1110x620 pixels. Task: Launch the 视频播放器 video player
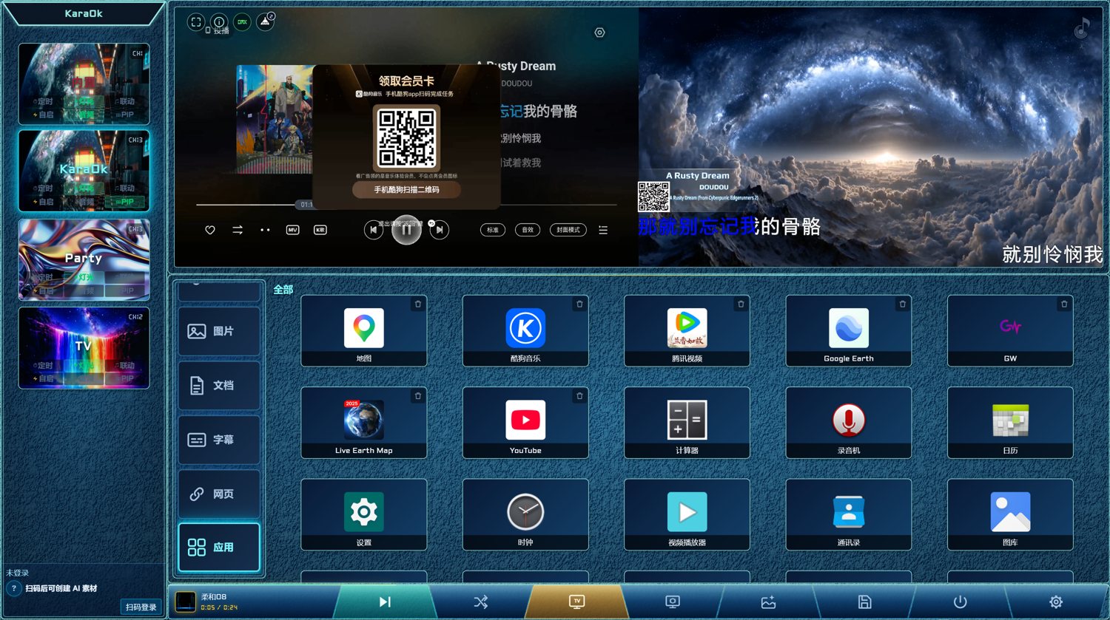pos(687,514)
